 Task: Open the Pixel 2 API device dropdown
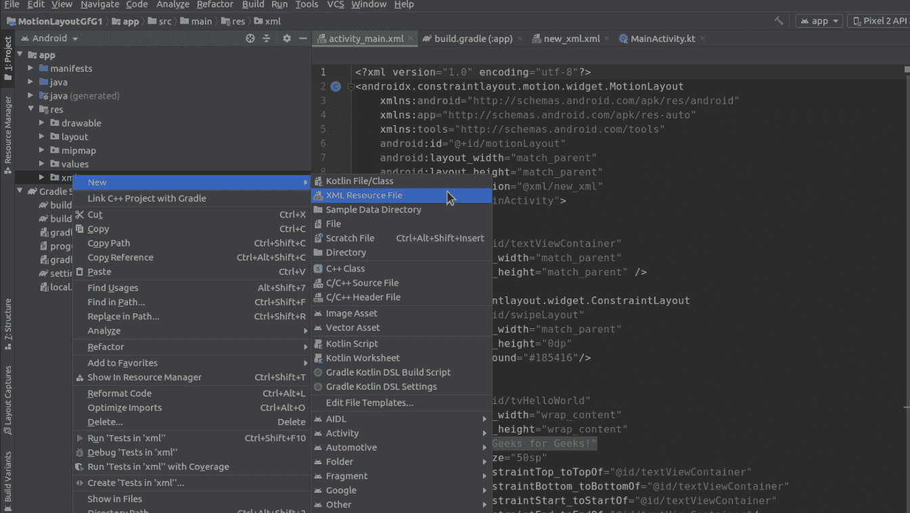[878, 20]
